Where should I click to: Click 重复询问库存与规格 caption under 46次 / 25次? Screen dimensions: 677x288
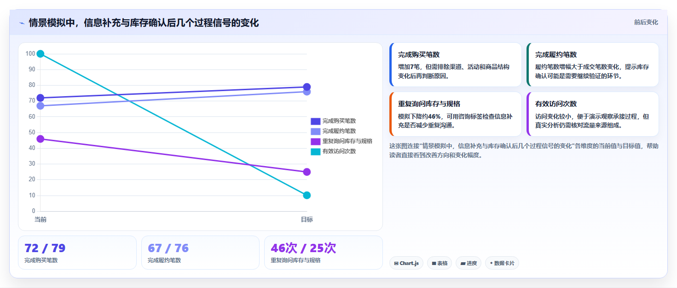click(295, 260)
